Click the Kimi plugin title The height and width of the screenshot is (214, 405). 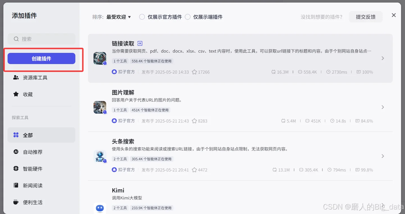click(118, 190)
